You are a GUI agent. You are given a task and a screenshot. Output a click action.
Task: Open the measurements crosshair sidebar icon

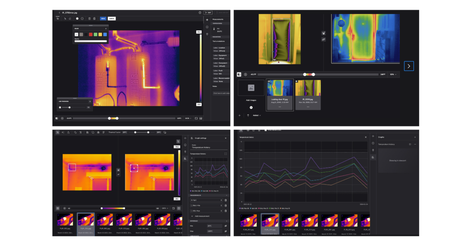[207, 20]
